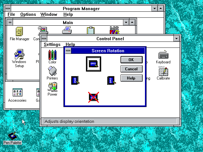Select the MS-DOS Prompt icon in Main
The height and width of the screenshot is (152, 203).
tap(115, 30)
